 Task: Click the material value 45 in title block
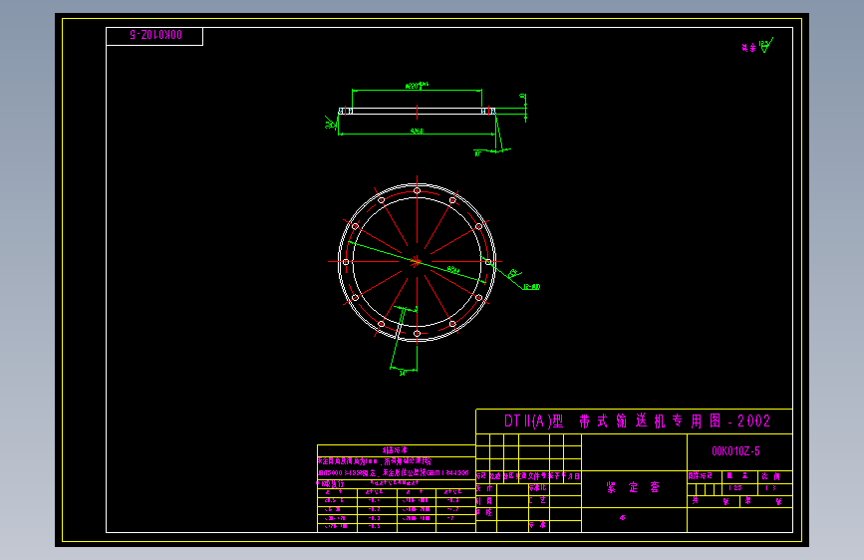pyautogui.click(x=622, y=517)
